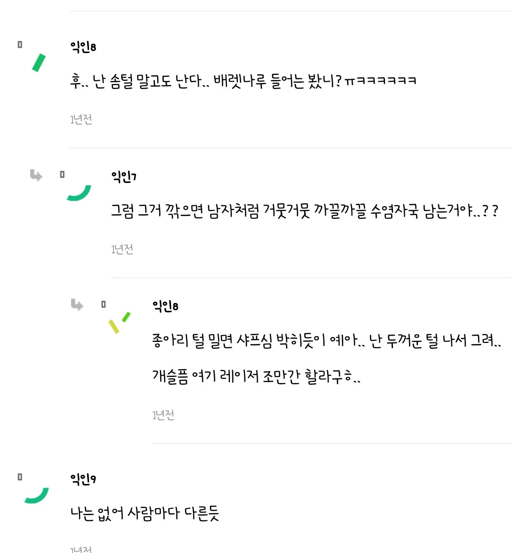526x553 pixels.
Task: Select the green arc avatar of 익인7
Action: [79, 193]
